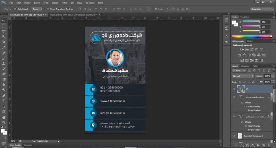The height and width of the screenshot is (148, 276).
Task: Open the status bar info arrow next to Doc size
Action: (x=59, y=141)
